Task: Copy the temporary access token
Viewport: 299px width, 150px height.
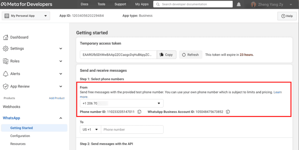Action: coord(166,55)
